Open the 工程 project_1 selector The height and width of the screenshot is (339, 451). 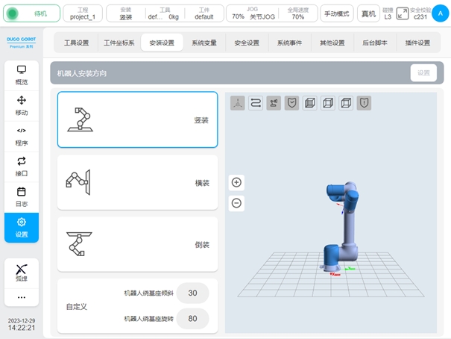pos(83,13)
